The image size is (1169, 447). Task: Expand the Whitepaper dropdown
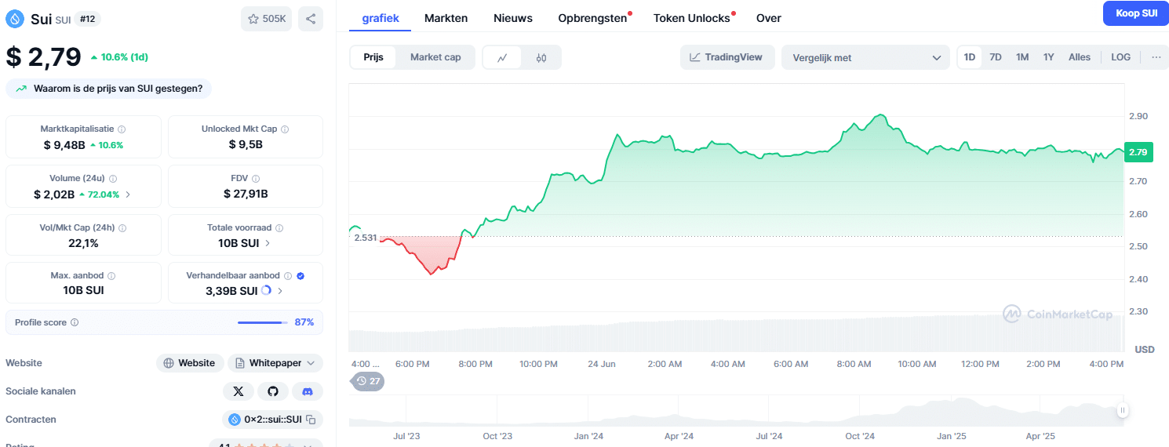(275, 363)
